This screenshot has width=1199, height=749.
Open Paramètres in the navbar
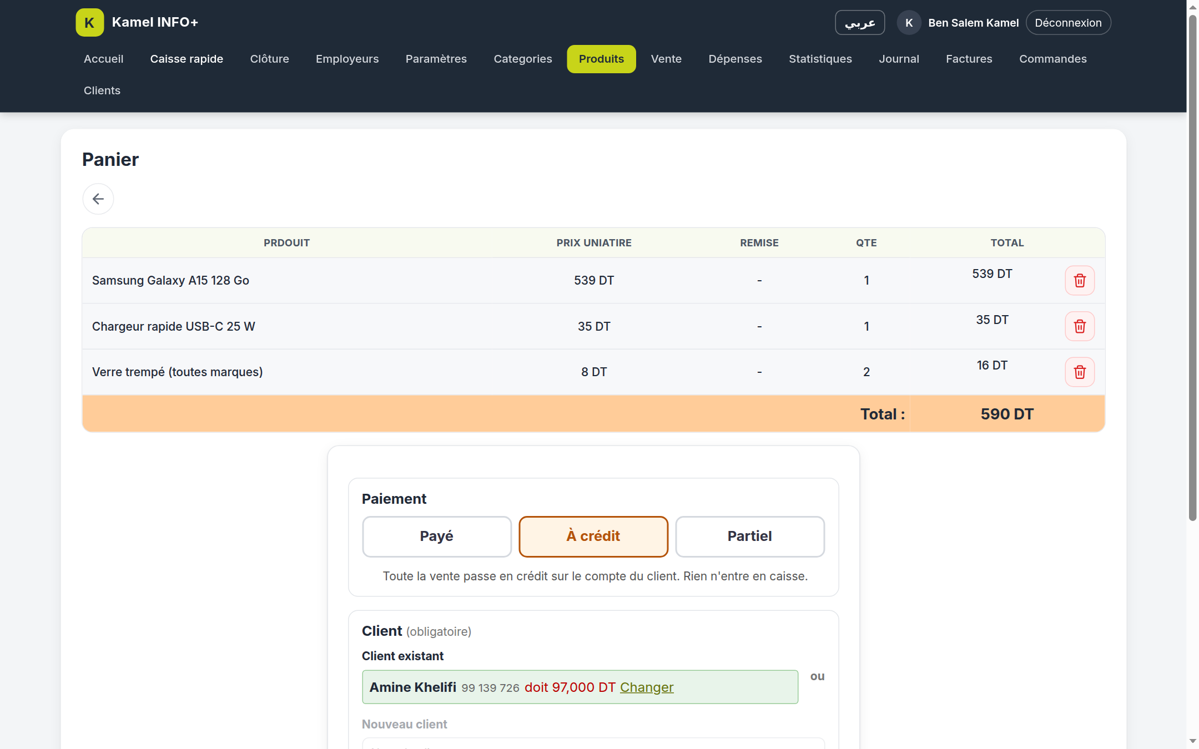click(x=436, y=59)
